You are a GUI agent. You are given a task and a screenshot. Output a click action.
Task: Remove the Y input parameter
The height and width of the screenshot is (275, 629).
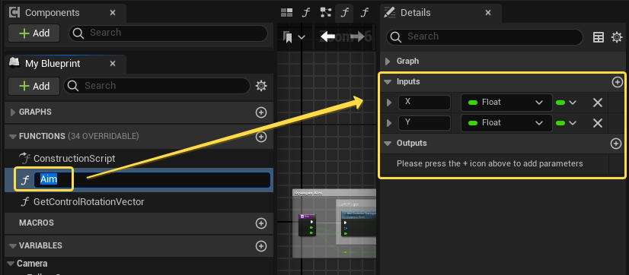tap(598, 123)
